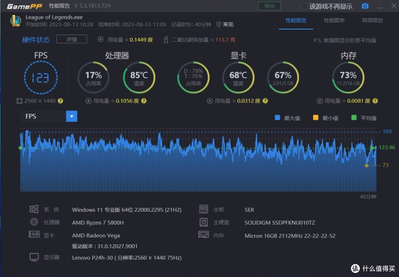Screen dimensions: 399x277
Task: Click the FPS 123 circular gauge
Action: tap(41, 77)
